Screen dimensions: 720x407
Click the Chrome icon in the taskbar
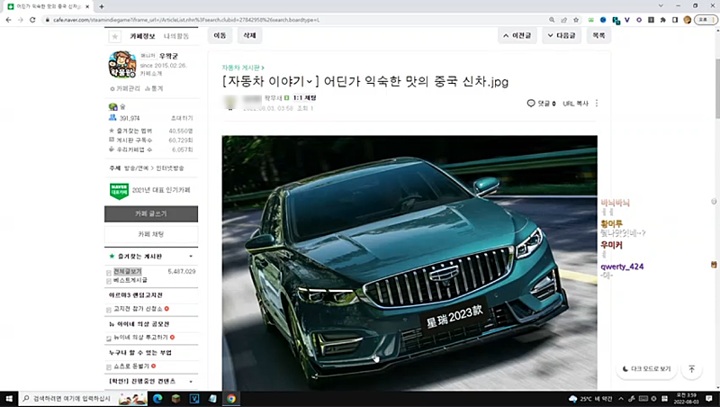tap(231, 399)
